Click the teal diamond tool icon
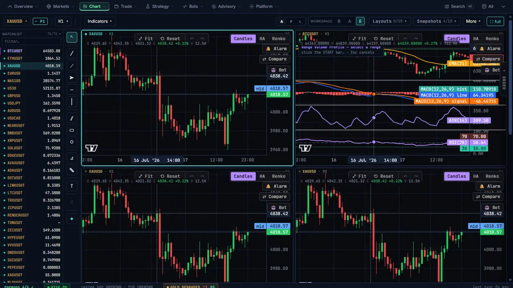Image resolution: width=513 pixels, height=288 pixels. pyautogui.click(x=72, y=219)
